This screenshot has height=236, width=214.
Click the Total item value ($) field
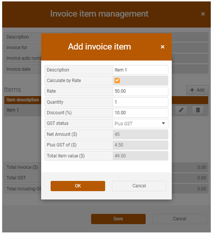[140, 156]
